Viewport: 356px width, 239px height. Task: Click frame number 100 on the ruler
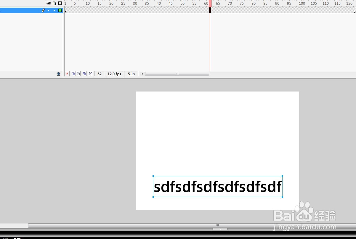302,4
